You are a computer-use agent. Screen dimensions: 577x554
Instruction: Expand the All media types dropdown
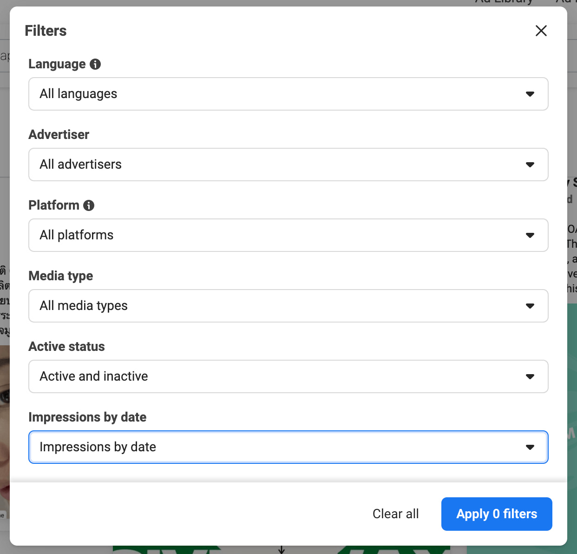tap(288, 306)
